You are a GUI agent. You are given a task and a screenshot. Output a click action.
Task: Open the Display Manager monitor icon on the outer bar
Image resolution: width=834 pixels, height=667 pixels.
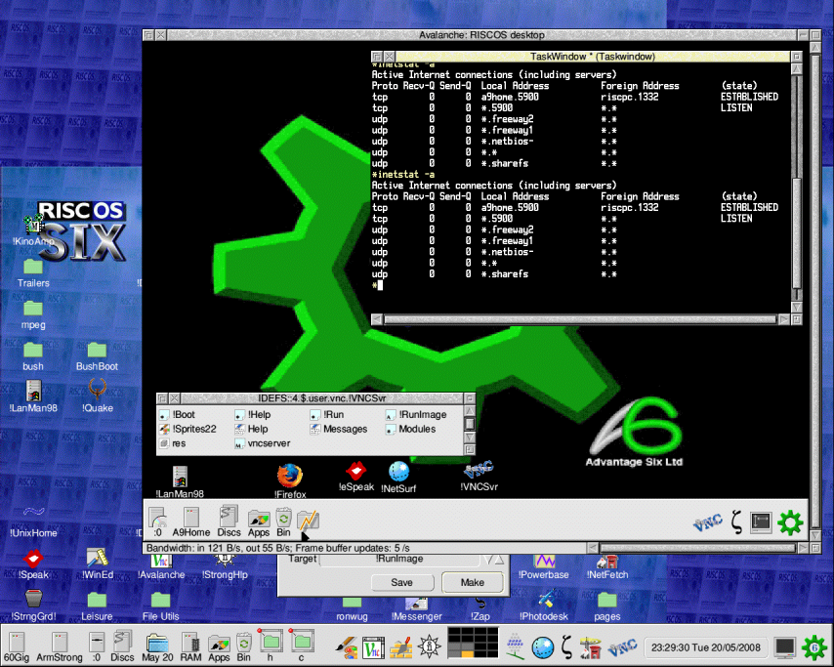(x=784, y=647)
